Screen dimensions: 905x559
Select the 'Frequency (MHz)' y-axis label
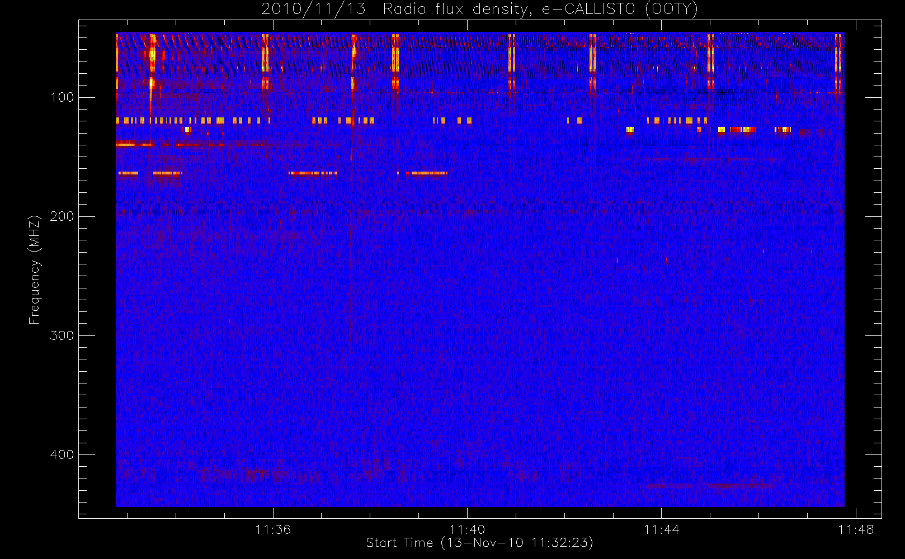coord(35,269)
